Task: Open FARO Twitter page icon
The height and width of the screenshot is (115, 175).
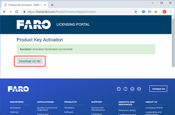Action: (x=119, y=89)
